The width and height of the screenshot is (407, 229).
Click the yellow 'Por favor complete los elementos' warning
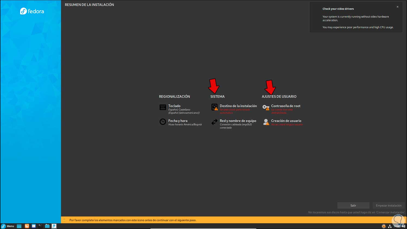click(133, 220)
